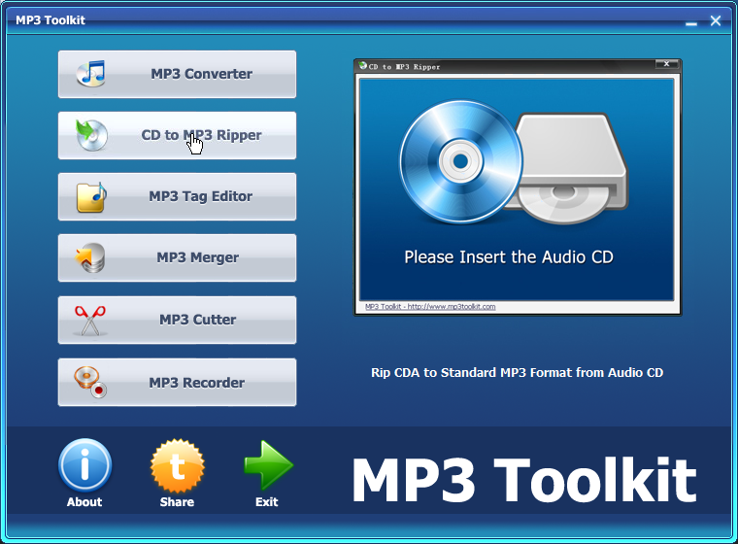Click the CD ripper preview image

pyautogui.click(x=517, y=189)
